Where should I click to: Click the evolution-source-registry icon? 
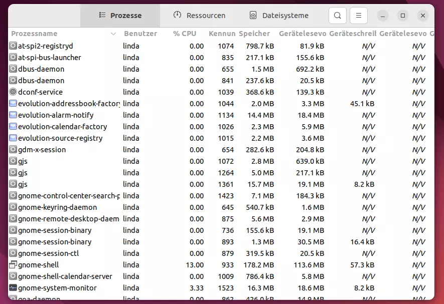click(x=13, y=138)
